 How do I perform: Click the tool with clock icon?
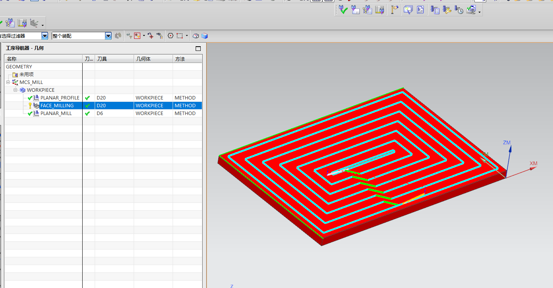click(x=459, y=10)
